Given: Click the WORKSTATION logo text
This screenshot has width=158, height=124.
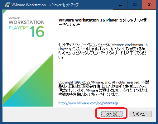Looking at the screenshot, I should (26, 22).
